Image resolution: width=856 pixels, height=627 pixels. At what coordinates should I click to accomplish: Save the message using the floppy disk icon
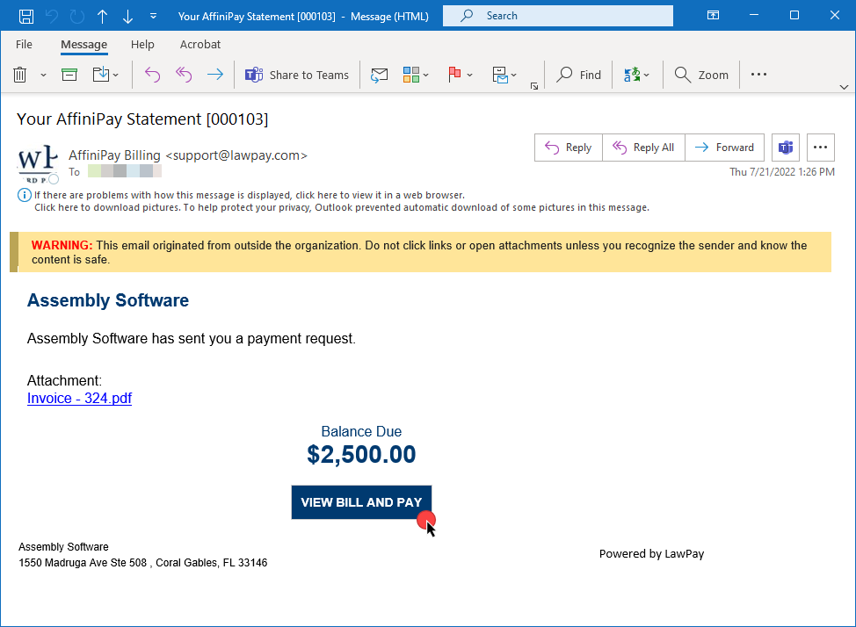[x=25, y=17]
